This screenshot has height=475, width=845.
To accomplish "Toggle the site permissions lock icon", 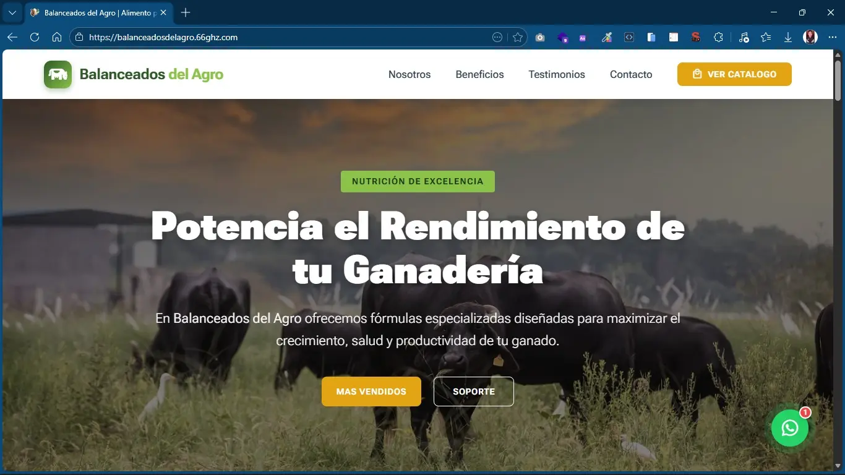I will tap(80, 37).
